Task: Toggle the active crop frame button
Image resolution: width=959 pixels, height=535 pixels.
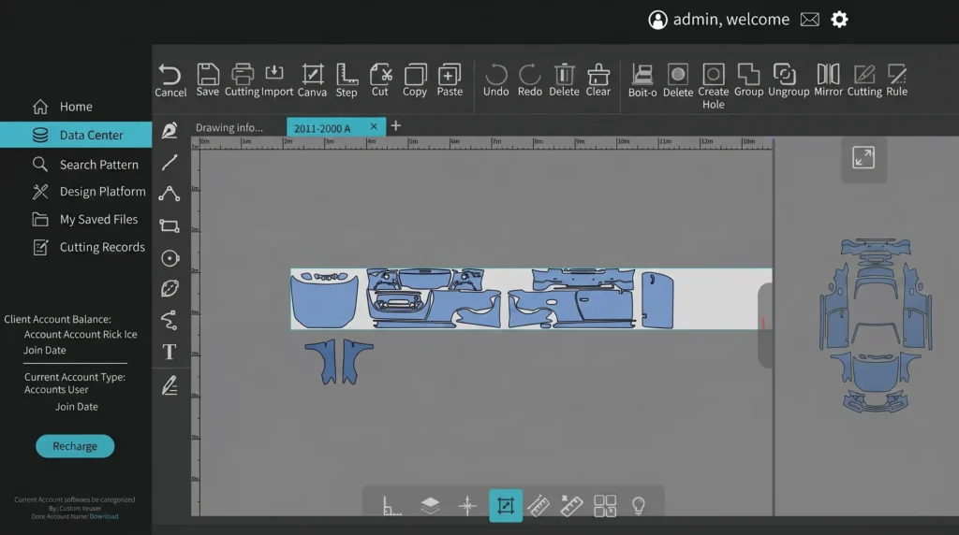Action: tap(506, 506)
